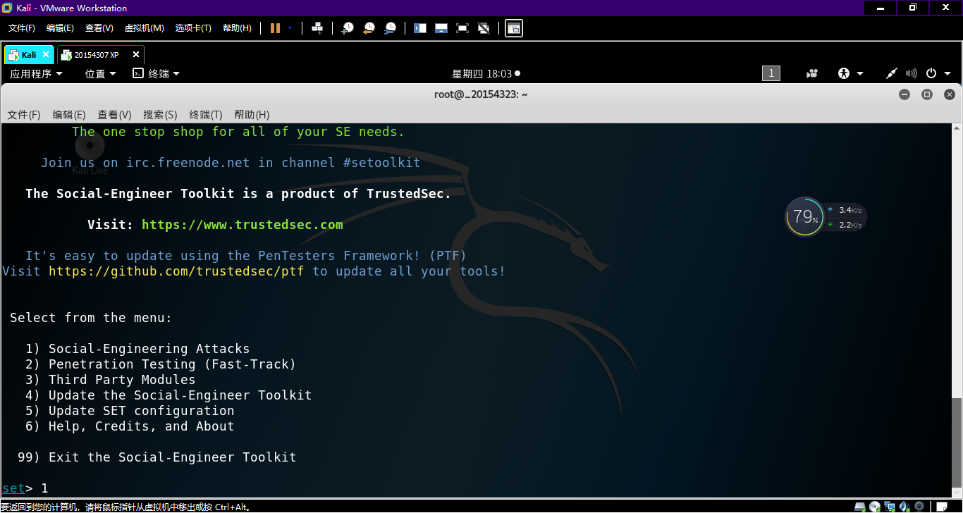Viewport: 963px width, 513px height.
Task: Take a snapshot of the virtual machine
Action: point(348,28)
